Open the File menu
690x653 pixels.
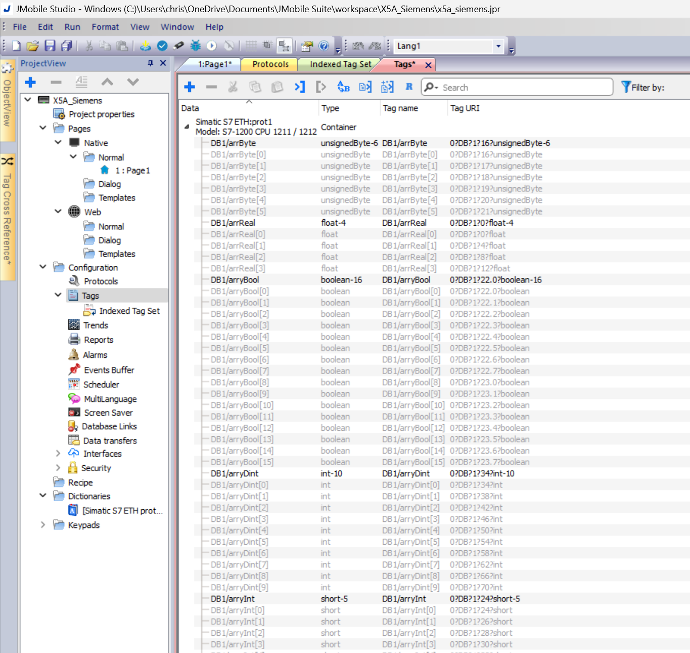20,27
